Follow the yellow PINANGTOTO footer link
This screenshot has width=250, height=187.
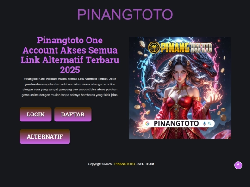pos(125,164)
